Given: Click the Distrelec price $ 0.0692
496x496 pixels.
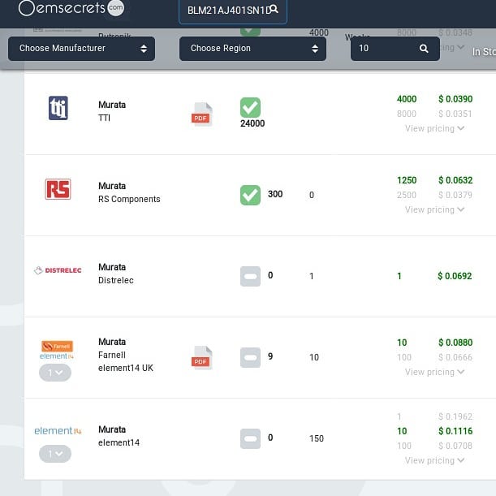Looking at the screenshot, I should (455, 276).
